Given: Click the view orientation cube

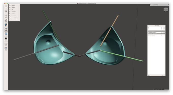Looking at the screenshot, I should pos(166,10).
